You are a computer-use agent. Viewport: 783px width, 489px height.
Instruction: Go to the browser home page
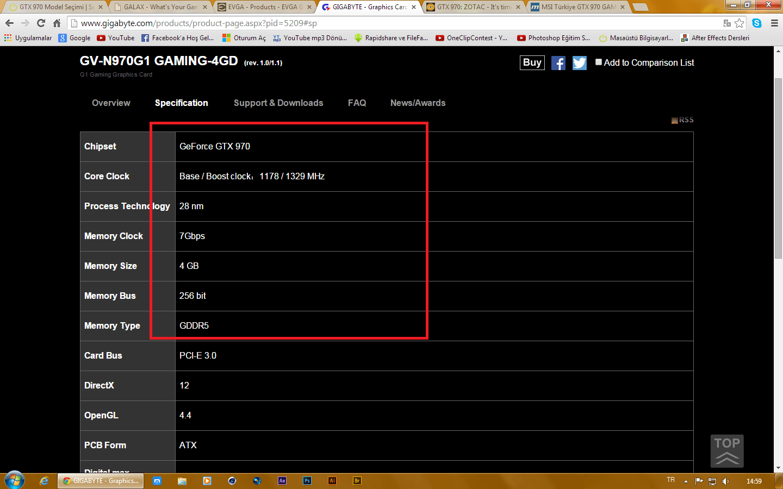57,23
